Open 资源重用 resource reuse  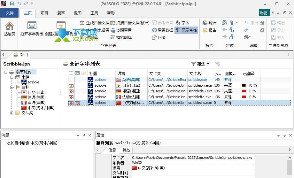(121, 30)
